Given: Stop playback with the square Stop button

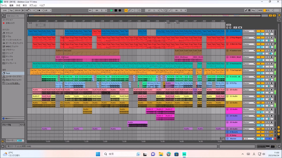Looking at the screenshot, I should pyautogui.click(x=116, y=11).
